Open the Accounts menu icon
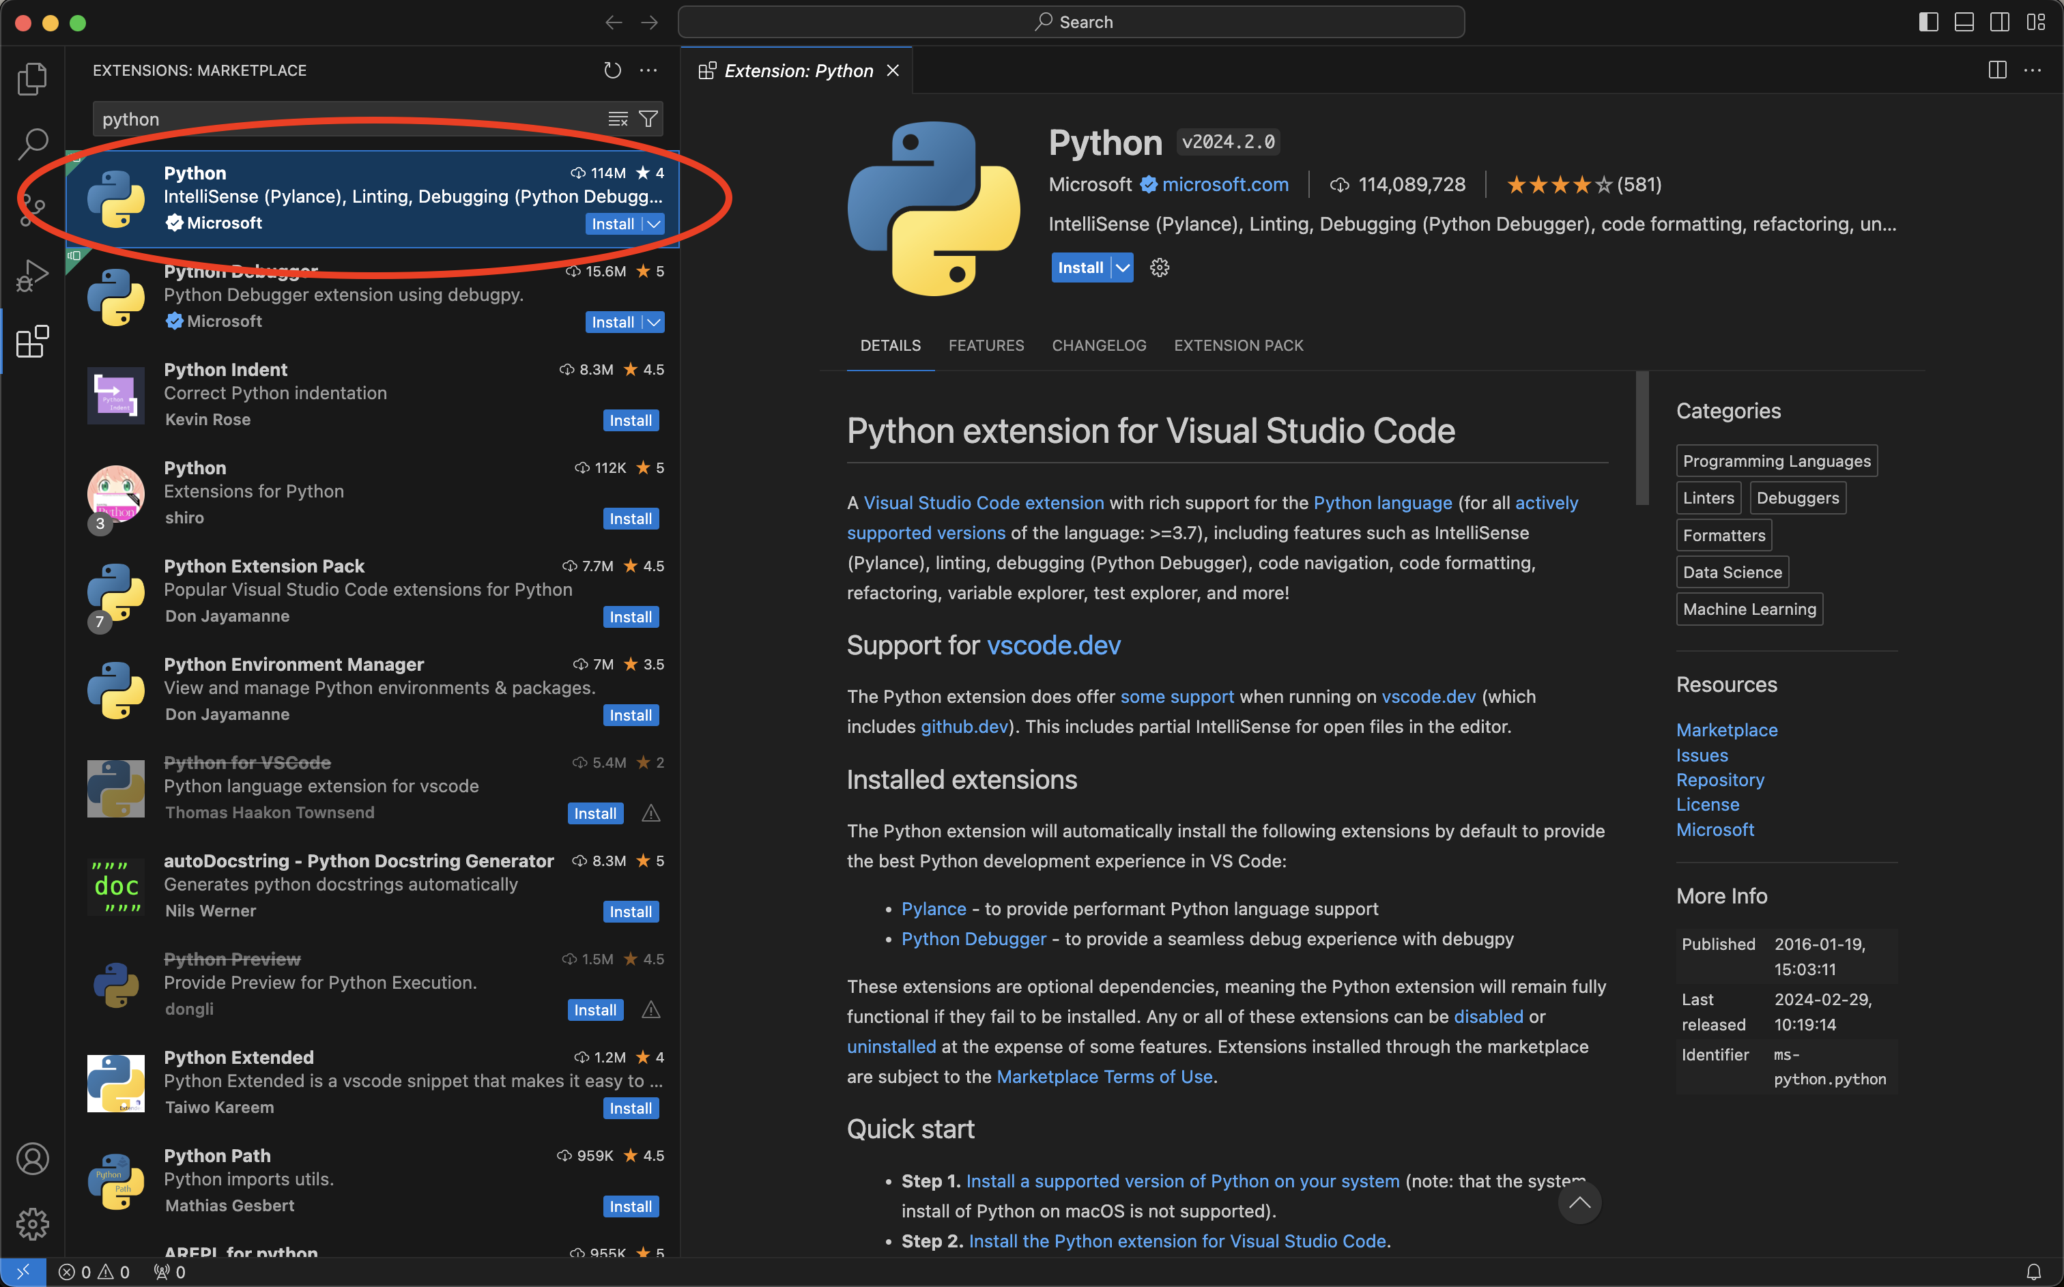This screenshot has width=2064, height=1287. [x=32, y=1159]
